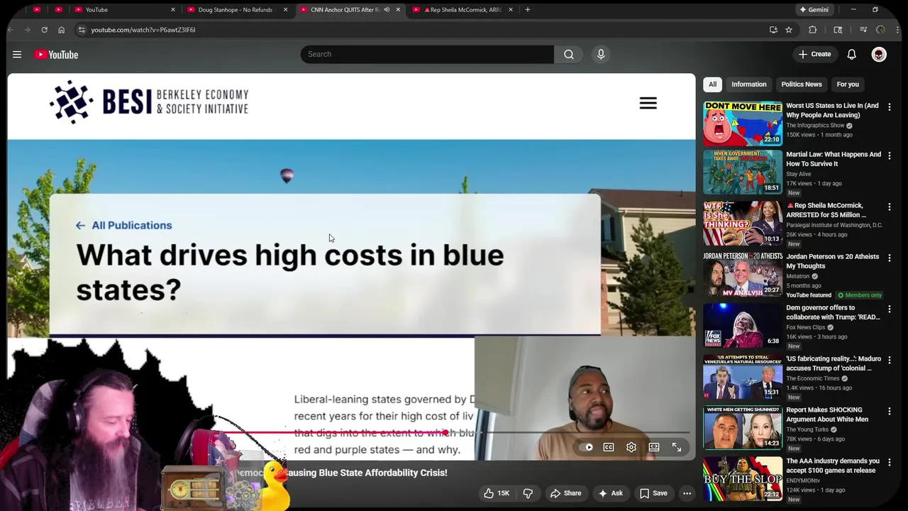This screenshot has width=908, height=511.
Task: Select the For you filter chip
Action: point(848,84)
